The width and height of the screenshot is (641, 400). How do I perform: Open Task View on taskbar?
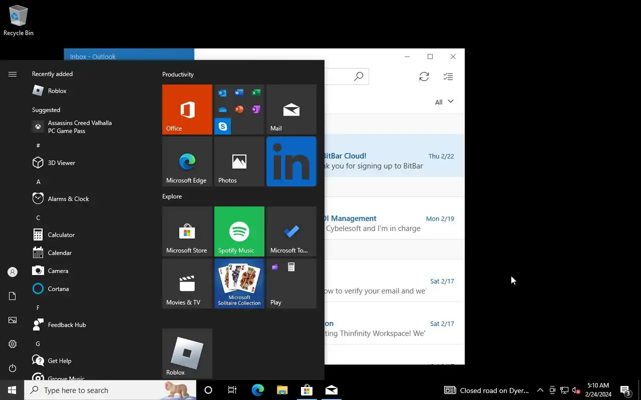click(x=232, y=390)
